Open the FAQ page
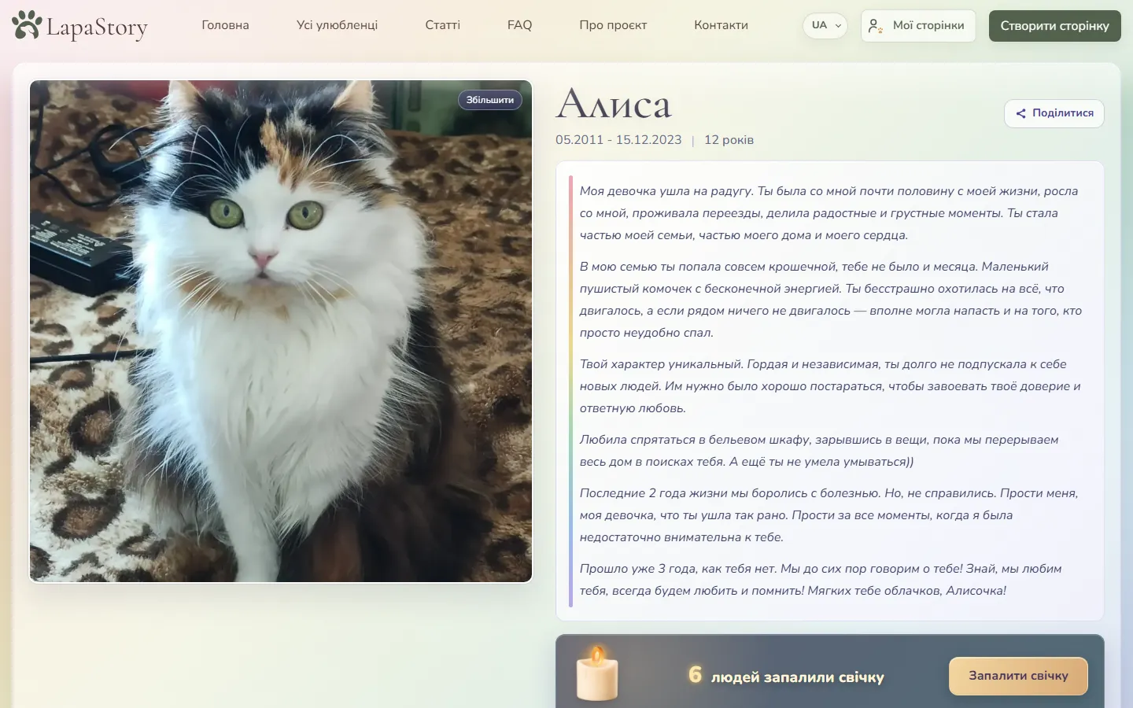1133x708 pixels. [x=519, y=25]
